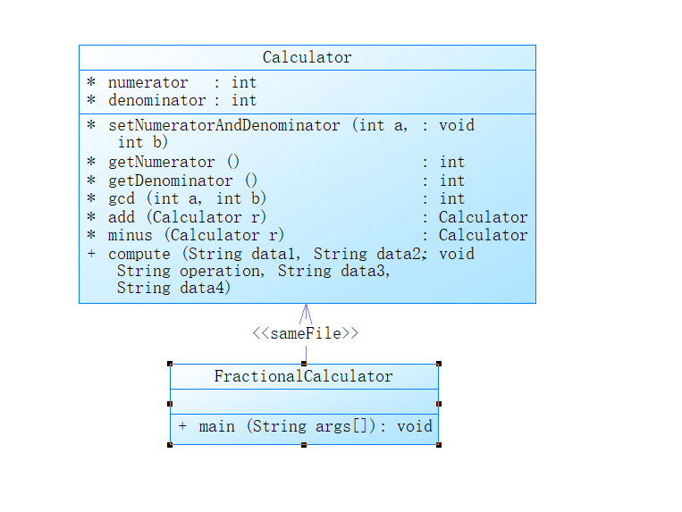The height and width of the screenshot is (512, 682).
Task: Select the Calculator class title
Action: [x=307, y=57]
